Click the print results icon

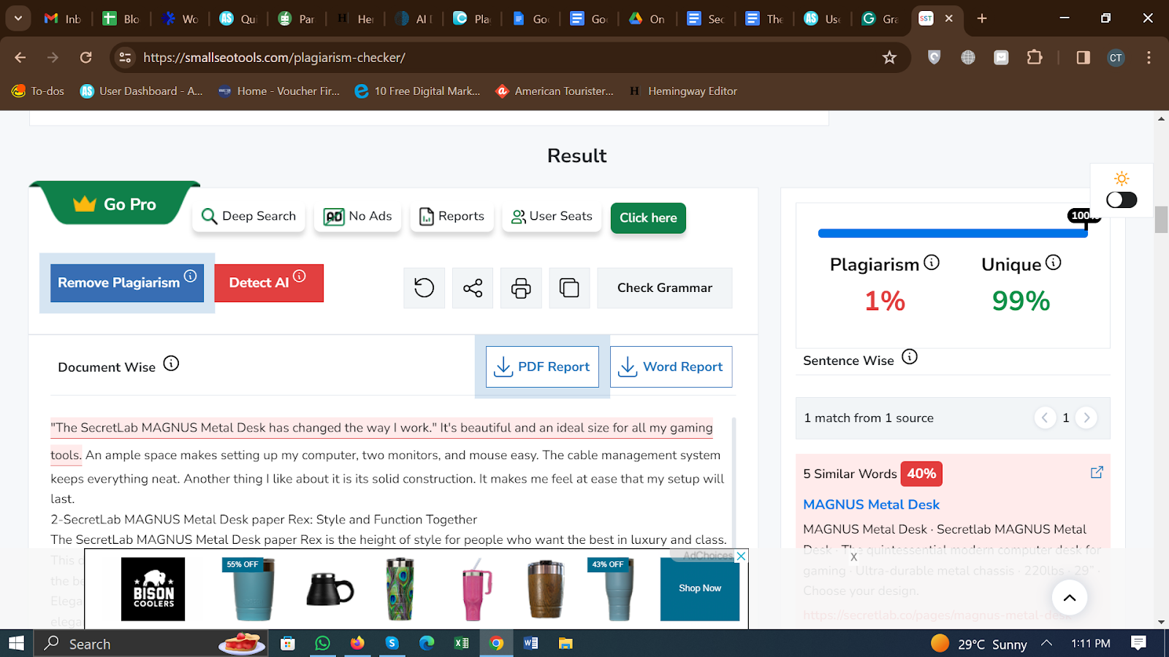click(x=521, y=288)
